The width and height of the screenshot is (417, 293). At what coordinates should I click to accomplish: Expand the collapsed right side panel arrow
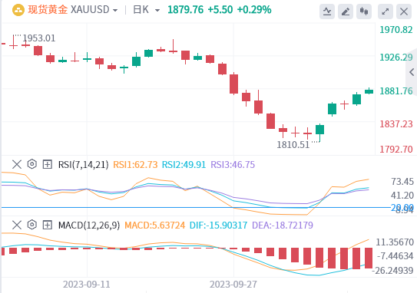click(412, 72)
